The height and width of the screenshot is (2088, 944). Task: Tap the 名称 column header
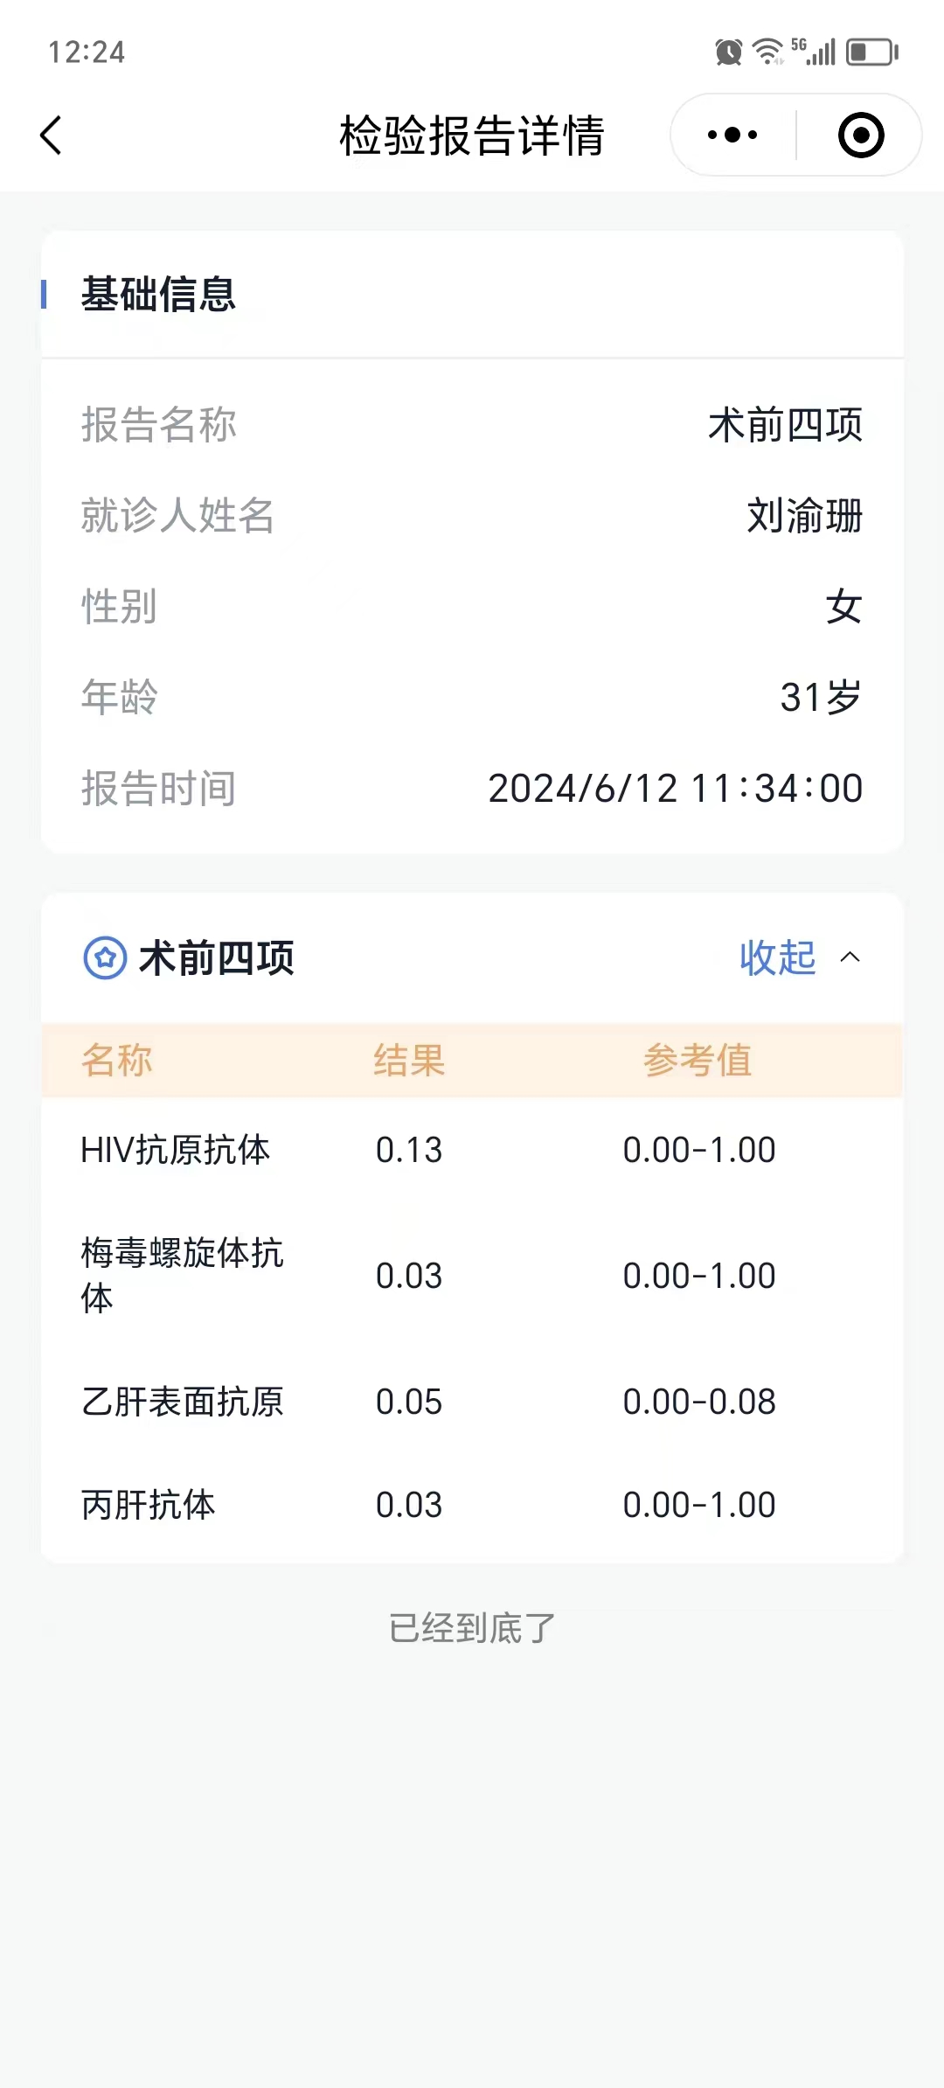116,1061
